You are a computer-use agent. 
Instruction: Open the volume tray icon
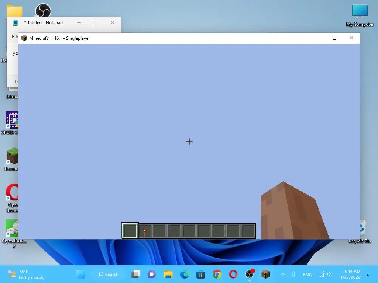click(x=330, y=274)
